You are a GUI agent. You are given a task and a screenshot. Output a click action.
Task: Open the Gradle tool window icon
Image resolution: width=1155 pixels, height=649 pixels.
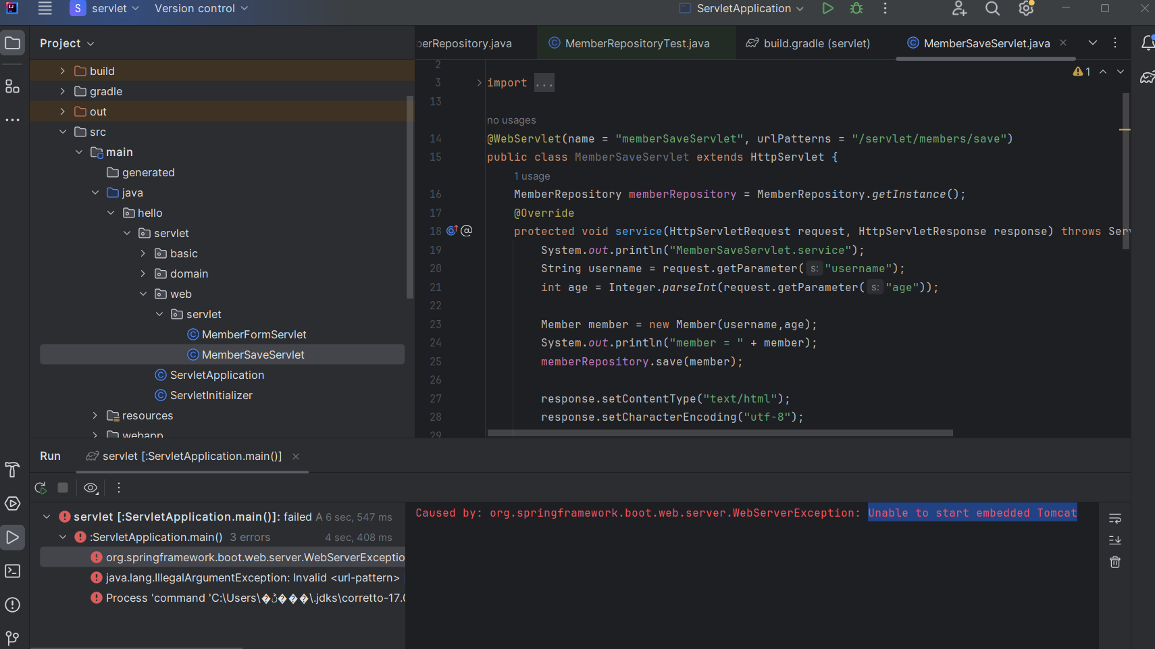1147,78
